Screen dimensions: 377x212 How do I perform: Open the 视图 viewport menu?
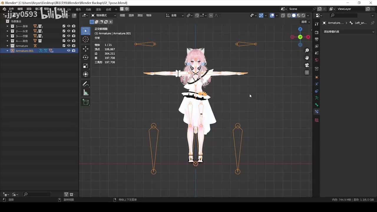point(122,15)
